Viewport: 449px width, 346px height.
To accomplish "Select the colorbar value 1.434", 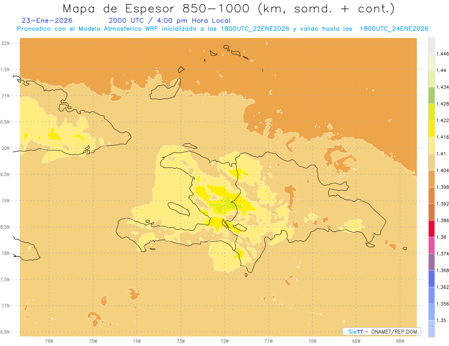I will (443, 87).
